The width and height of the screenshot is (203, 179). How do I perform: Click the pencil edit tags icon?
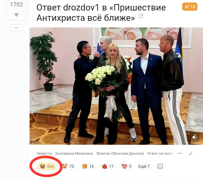coord(191,154)
